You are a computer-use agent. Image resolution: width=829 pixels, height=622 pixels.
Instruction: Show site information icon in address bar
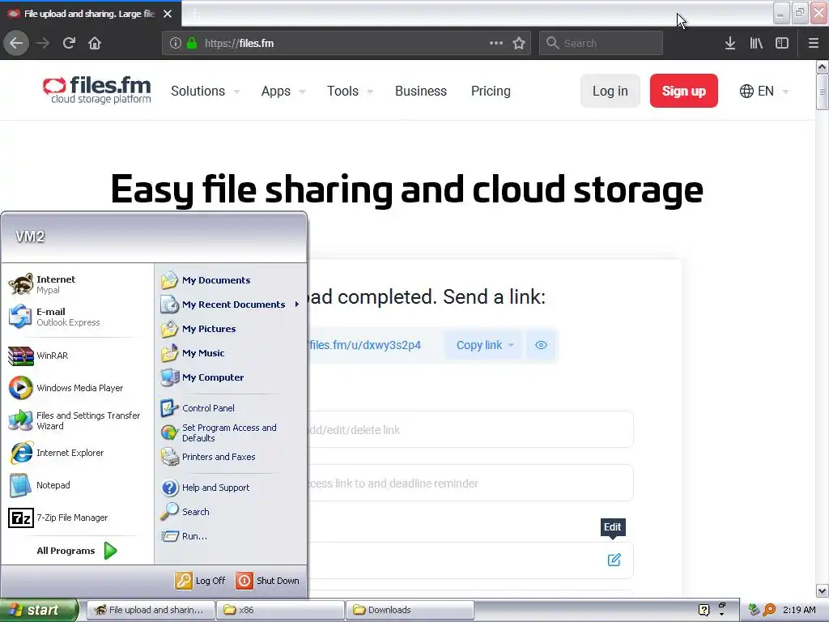pyautogui.click(x=176, y=44)
